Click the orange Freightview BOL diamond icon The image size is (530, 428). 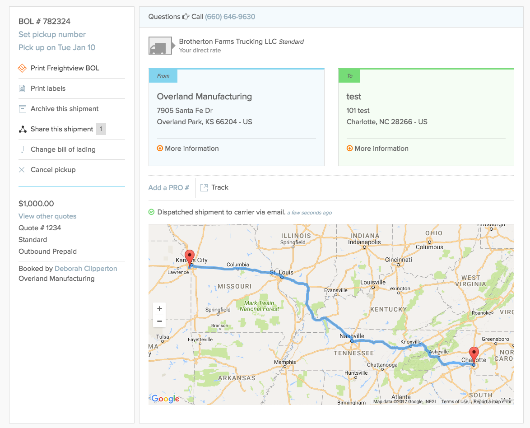click(x=22, y=68)
